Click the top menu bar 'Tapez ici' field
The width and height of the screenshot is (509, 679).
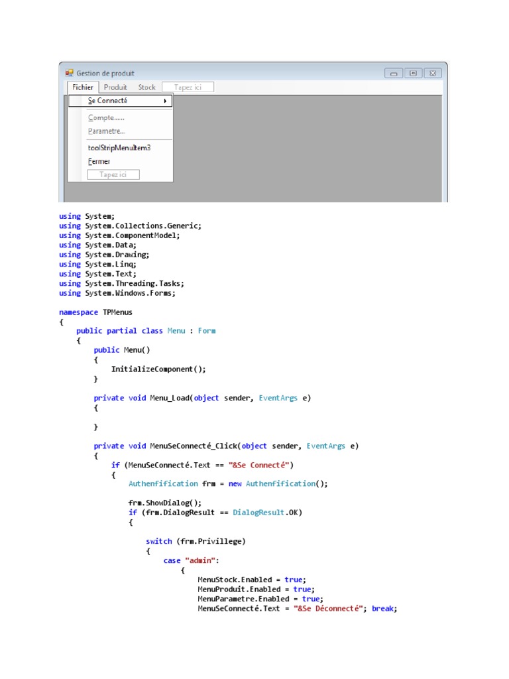coord(188,87)
